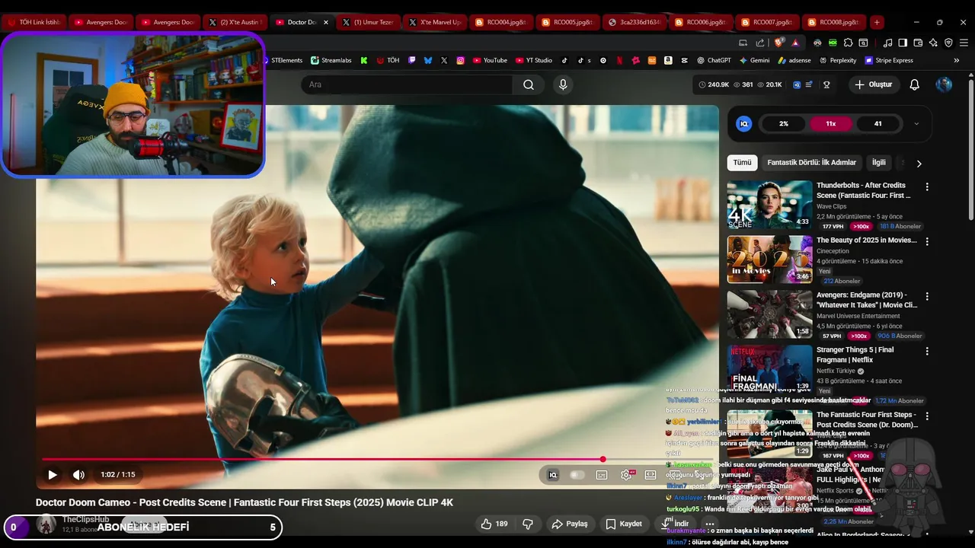Viewport: 975px width, 548px height.
Task: Open Thunderbolts After Credits Scene thumbnail
Action: point(769,205)
